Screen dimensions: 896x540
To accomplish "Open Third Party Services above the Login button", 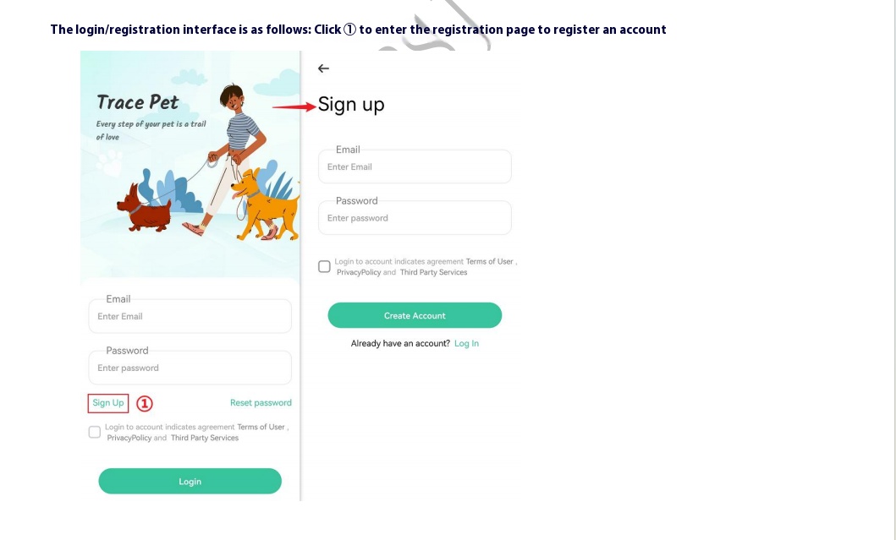I will (205, 439).
